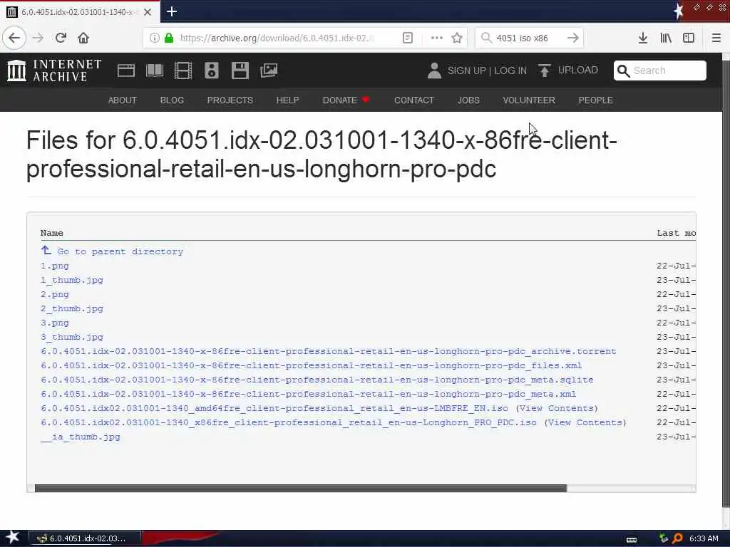Image resolution: width=730 pixels, height=547 pixels.
Task: Click Go to parent directory link
Action: [x=112, y=251]
